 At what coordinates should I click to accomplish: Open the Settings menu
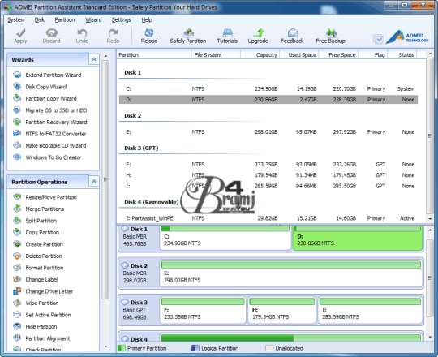(x=121, y=19)
